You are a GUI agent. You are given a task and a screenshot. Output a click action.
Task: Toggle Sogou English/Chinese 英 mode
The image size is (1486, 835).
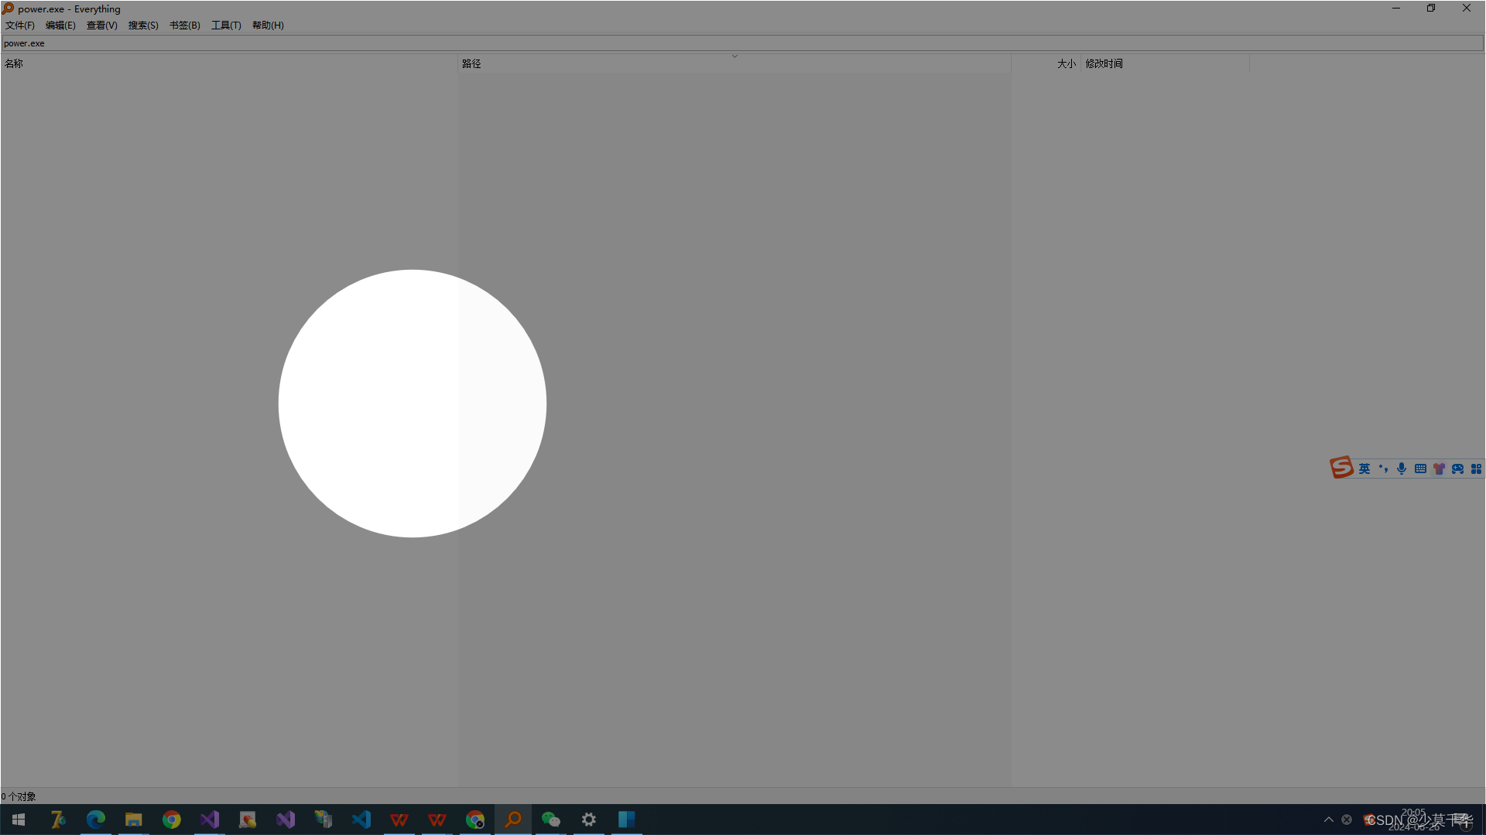coord(1364,469)
